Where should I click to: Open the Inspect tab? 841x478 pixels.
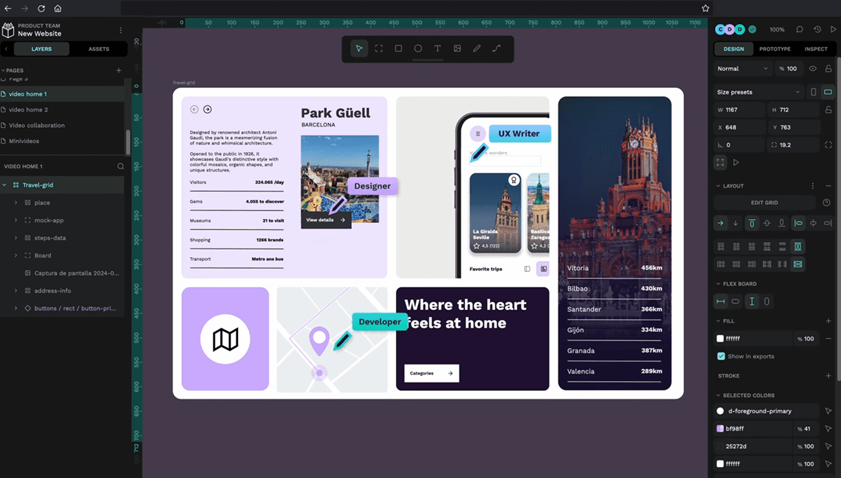[816, 49]
